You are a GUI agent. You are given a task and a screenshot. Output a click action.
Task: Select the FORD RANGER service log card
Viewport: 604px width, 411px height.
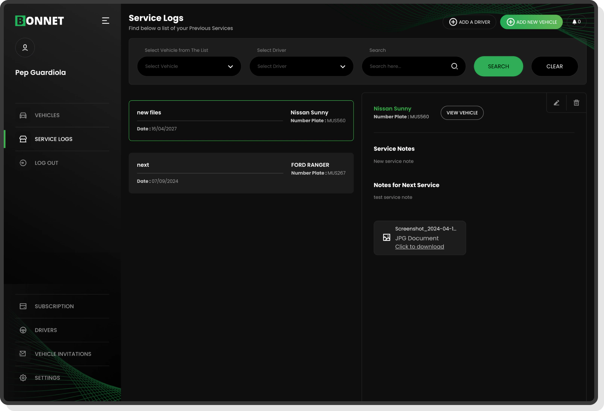click(241, 173)
